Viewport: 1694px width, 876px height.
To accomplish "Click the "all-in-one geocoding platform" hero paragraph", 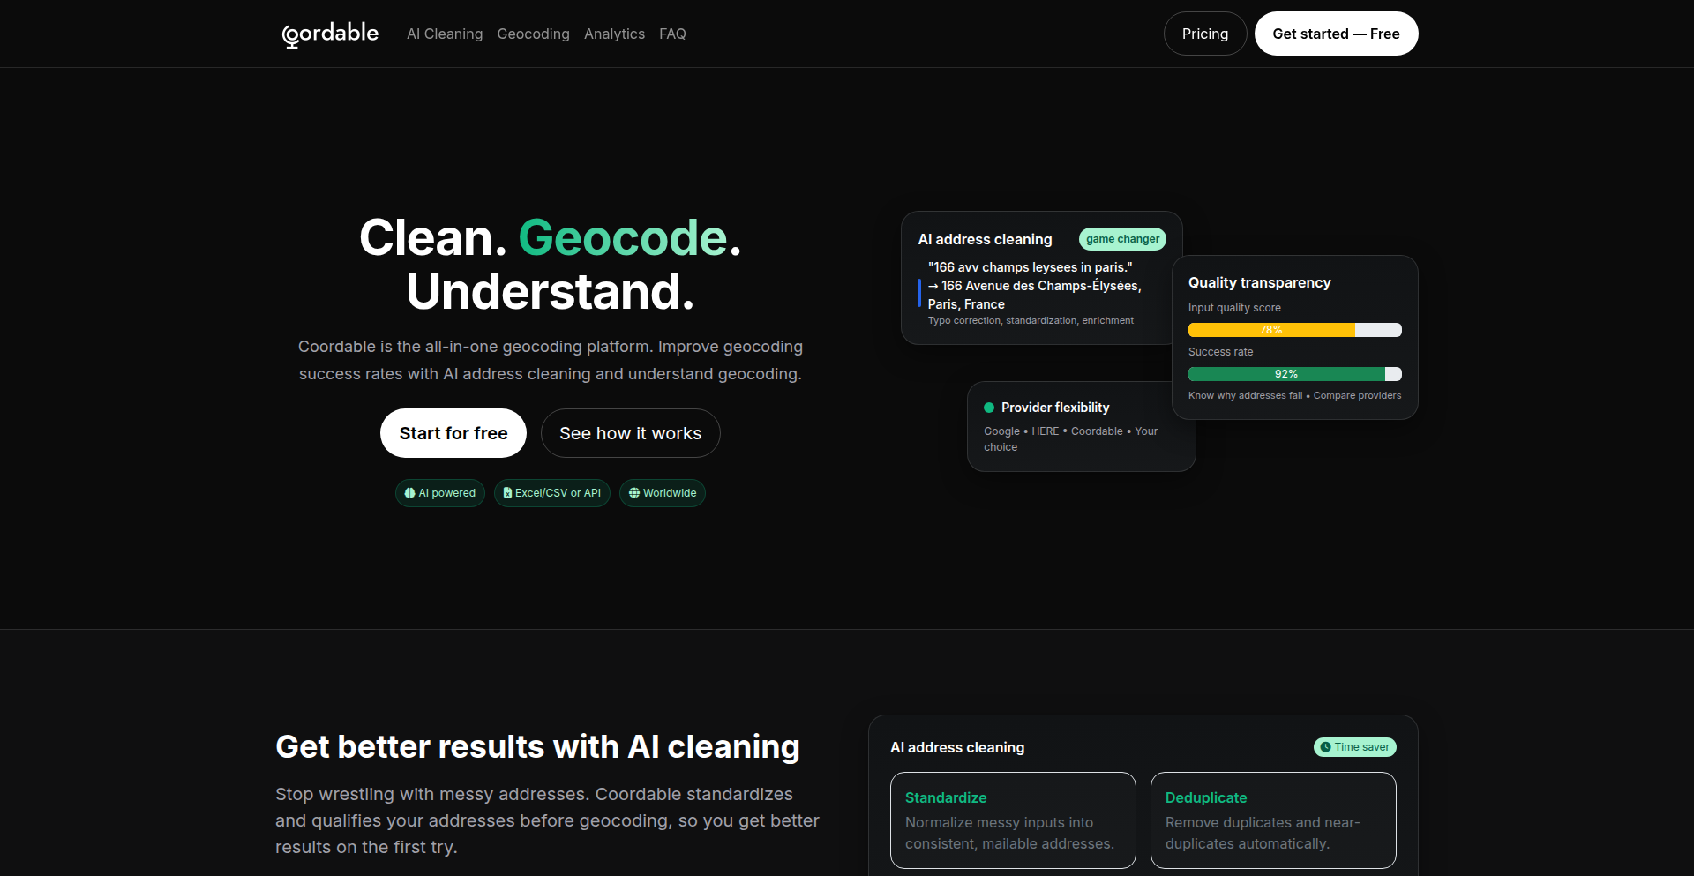I will (x=551, y=360).
